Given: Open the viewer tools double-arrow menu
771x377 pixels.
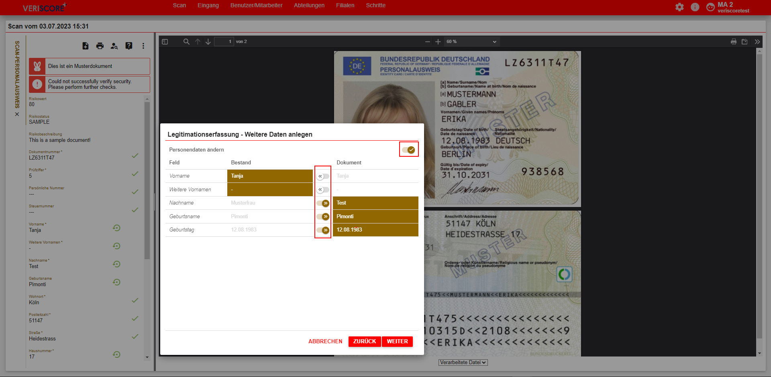Looking at the screenshot, I should (757, 41).
